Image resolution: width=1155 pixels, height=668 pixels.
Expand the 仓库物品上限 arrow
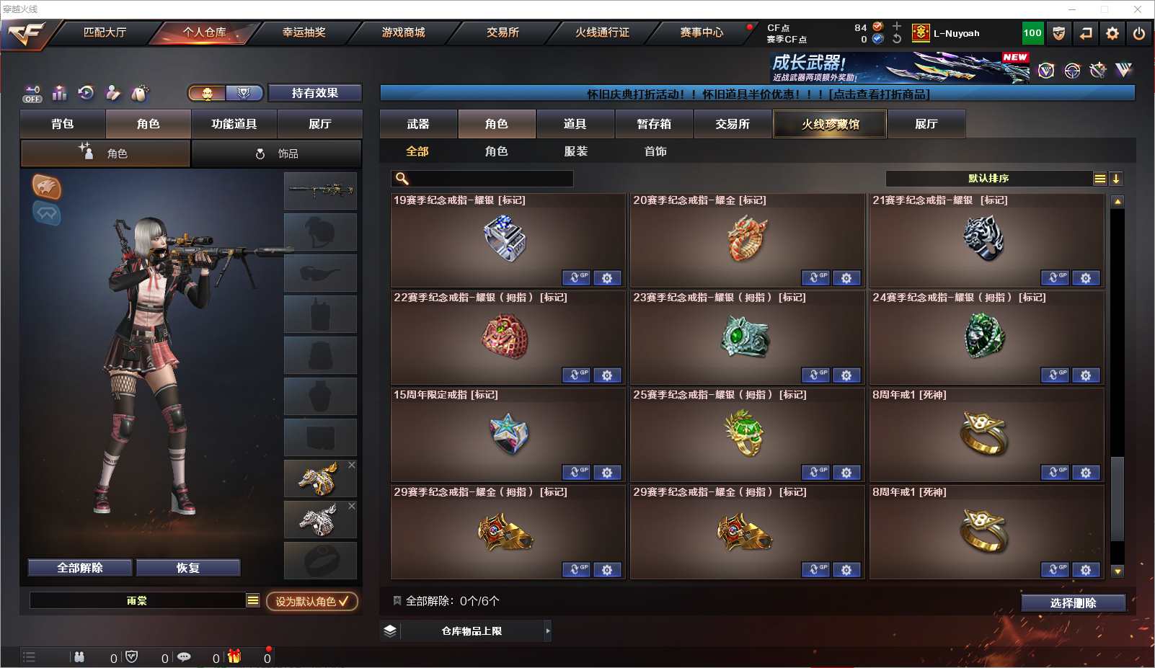coord(548,631)
